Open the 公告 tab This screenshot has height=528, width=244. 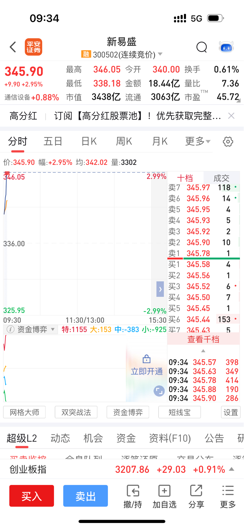tap(214, 438)
